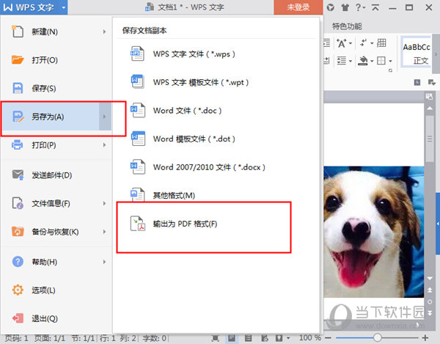Click the zoom slider handle

pos(378,337)
